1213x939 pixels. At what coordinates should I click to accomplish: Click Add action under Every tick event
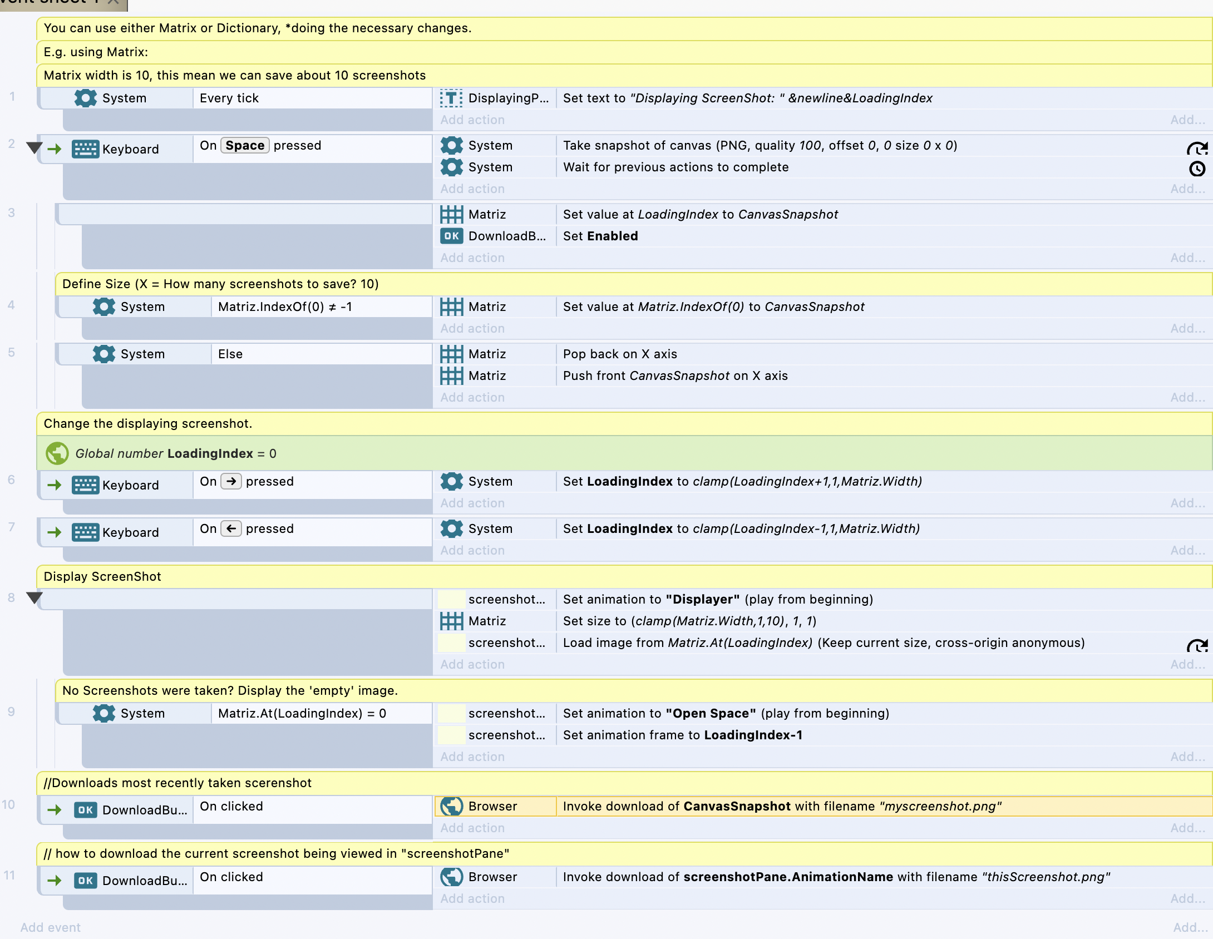point(472,120)
